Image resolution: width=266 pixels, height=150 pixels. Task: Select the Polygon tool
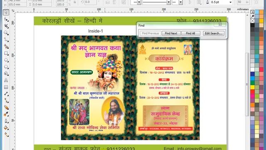click(x=6, y=67)
